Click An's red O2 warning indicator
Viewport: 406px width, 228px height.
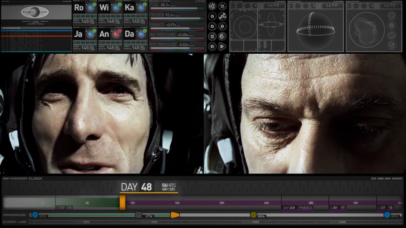[116, 34]
